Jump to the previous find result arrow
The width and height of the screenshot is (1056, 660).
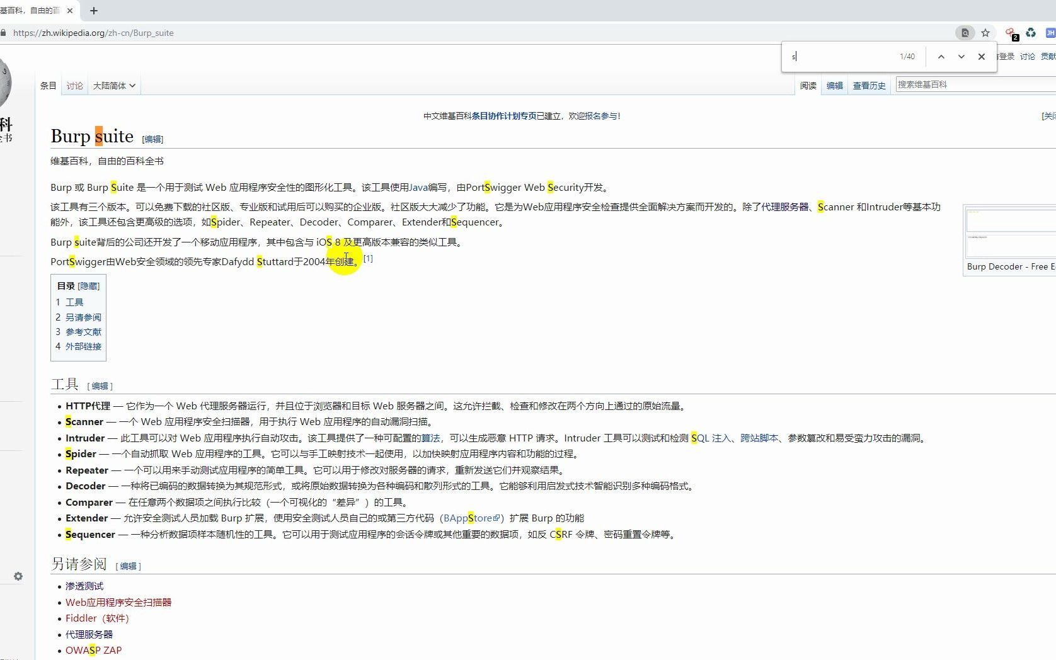(x=941, y=57)
